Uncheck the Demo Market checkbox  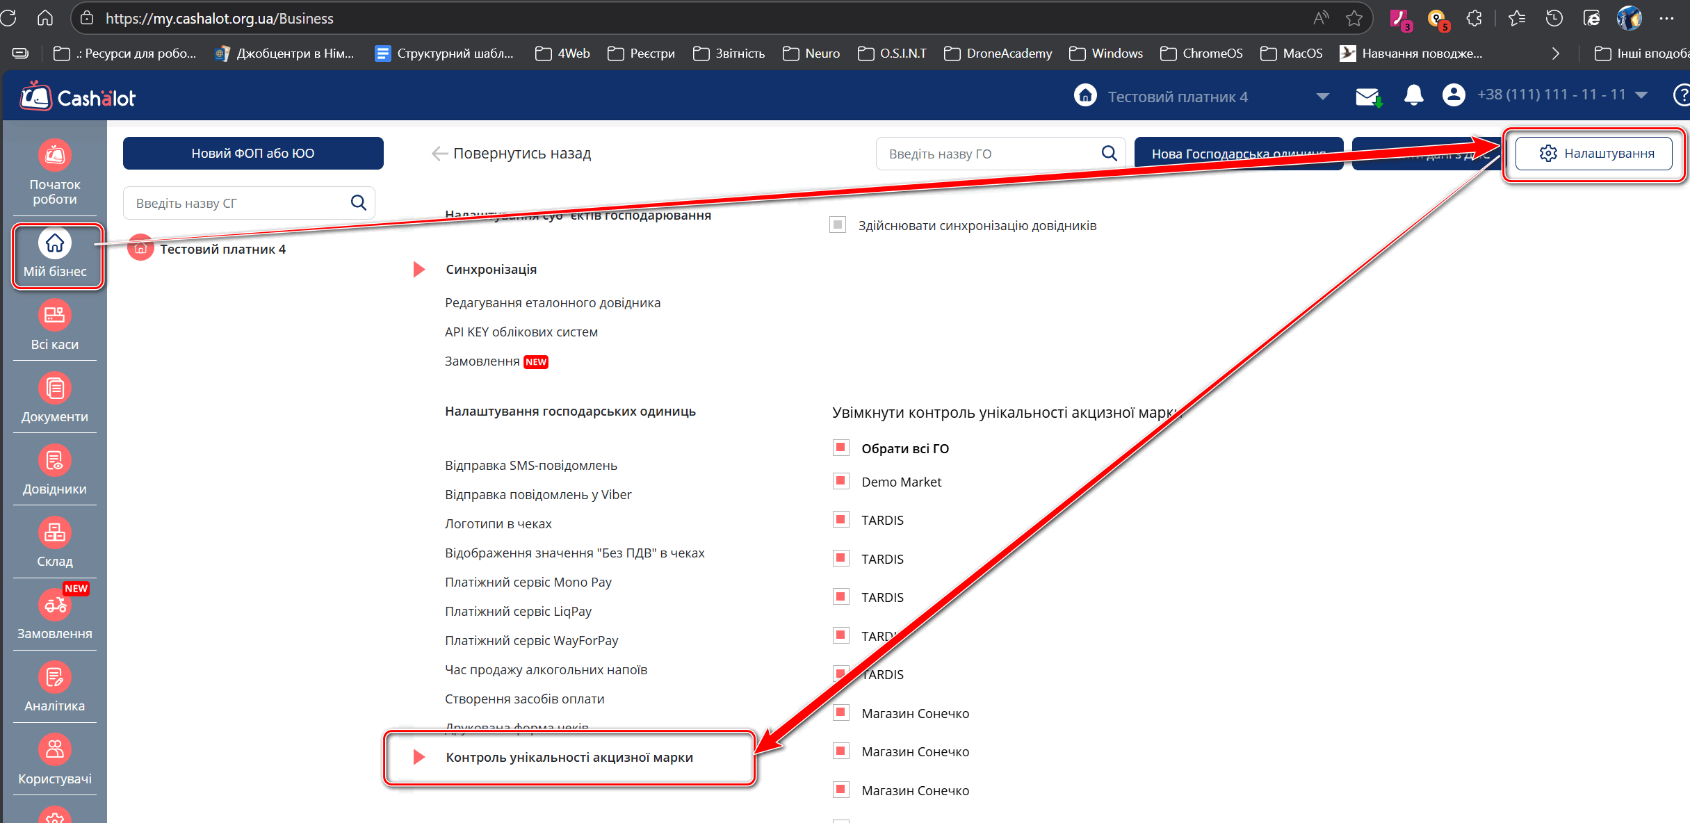pyautogui.click(x=841, y=481)
